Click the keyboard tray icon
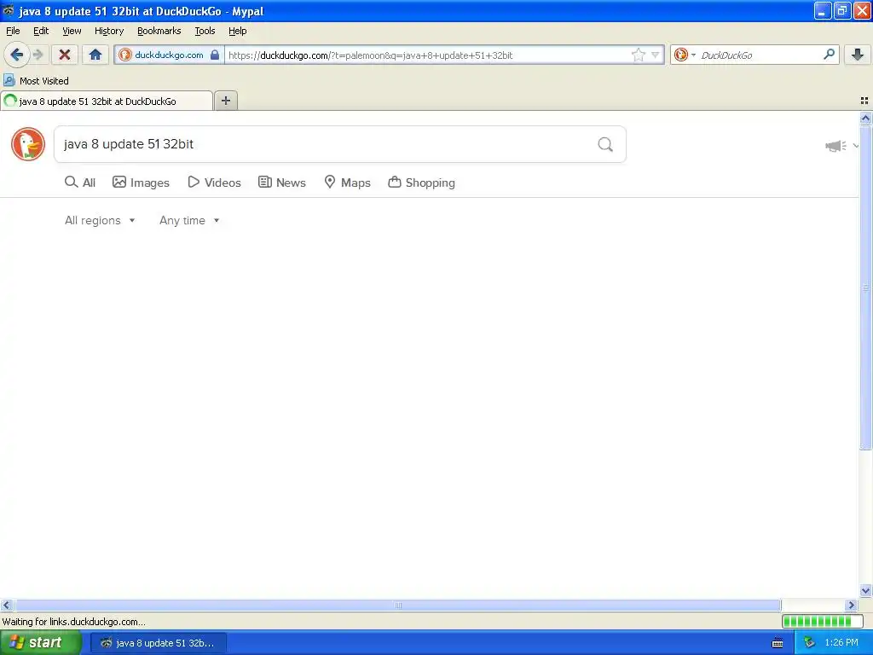 pos(778,643)
